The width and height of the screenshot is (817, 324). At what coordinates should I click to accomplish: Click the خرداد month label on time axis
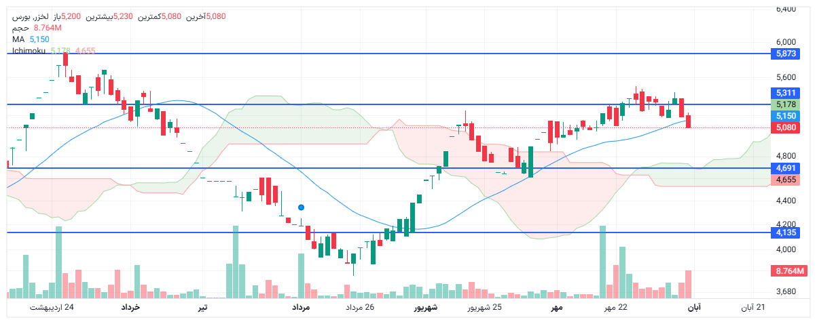click(x=130, y=308)
